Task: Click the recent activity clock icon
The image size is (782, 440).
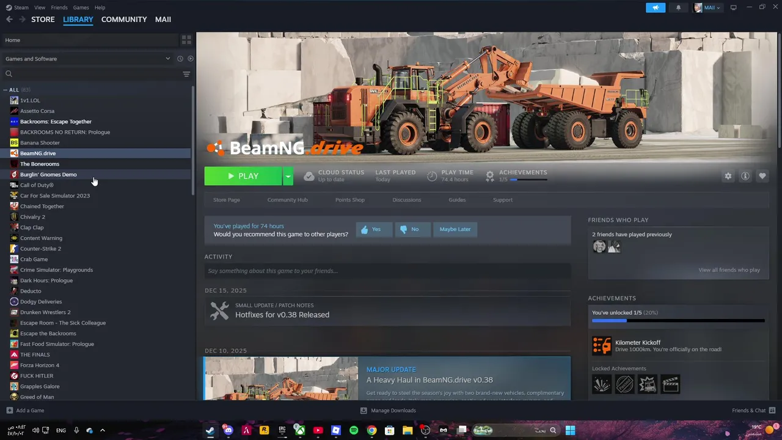Action: [x=180, y=59]
